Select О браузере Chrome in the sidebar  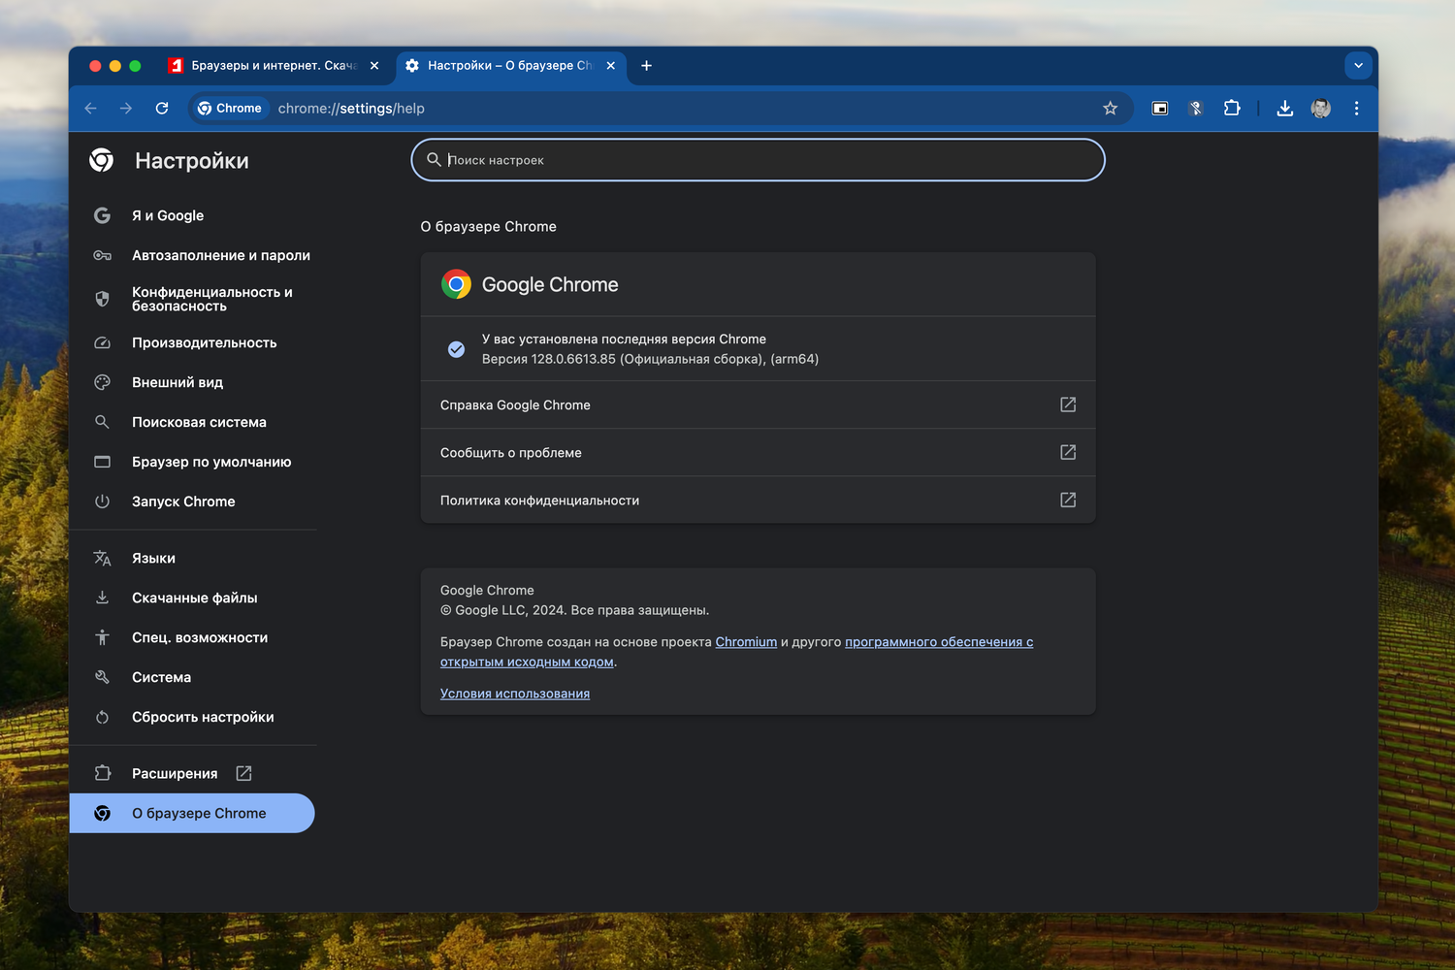(192, 813)
